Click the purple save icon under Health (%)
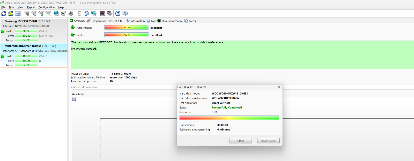The width and height of the screenshot is (414, 161). pyautogui.click(x=74, y=100)
